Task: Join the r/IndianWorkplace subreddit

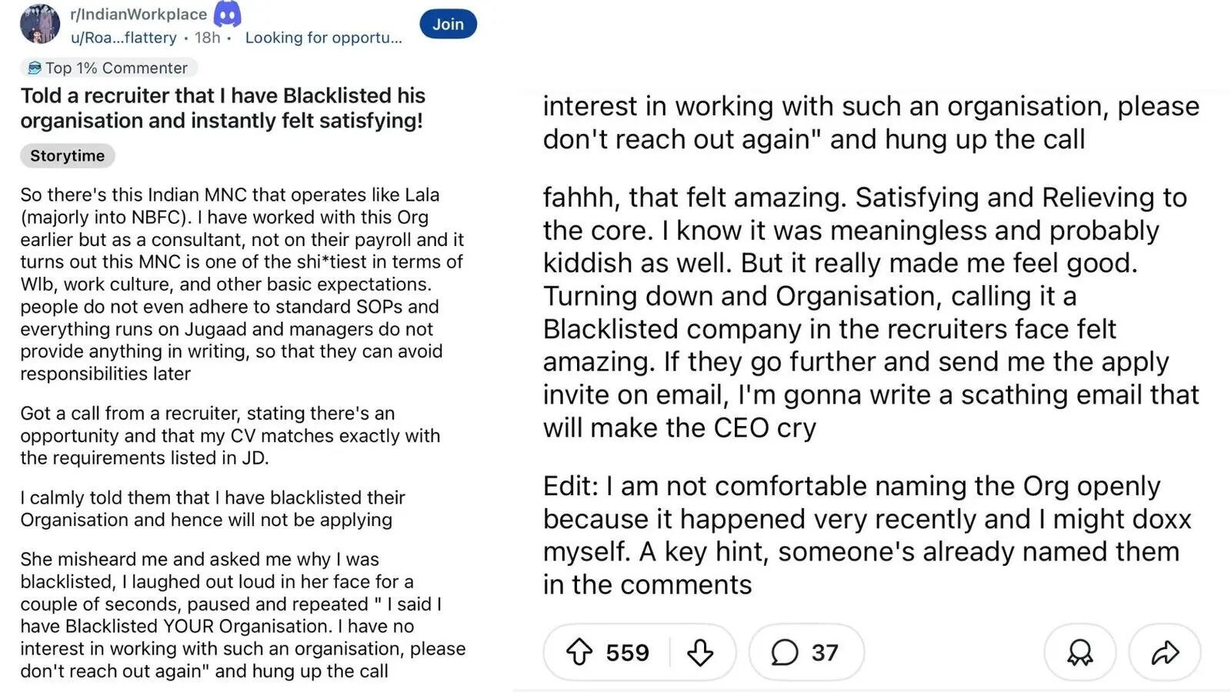Action: 448,24
